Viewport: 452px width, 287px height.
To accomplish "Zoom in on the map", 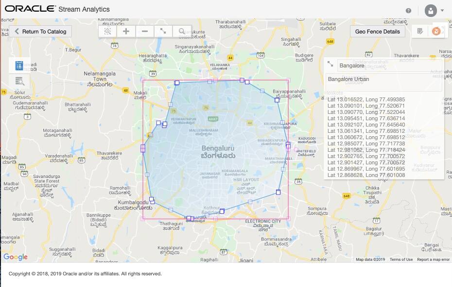I will coord(126,31).
